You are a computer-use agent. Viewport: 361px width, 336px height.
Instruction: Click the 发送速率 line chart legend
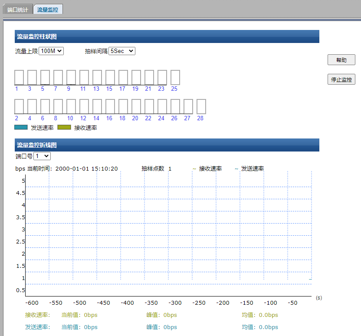249,168
